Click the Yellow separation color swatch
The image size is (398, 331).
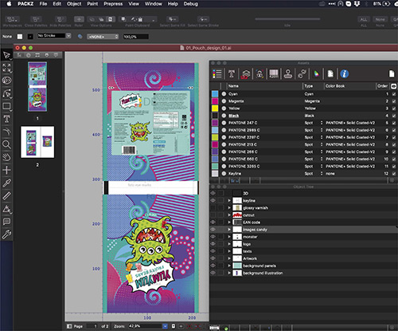[x=215, y=108]
